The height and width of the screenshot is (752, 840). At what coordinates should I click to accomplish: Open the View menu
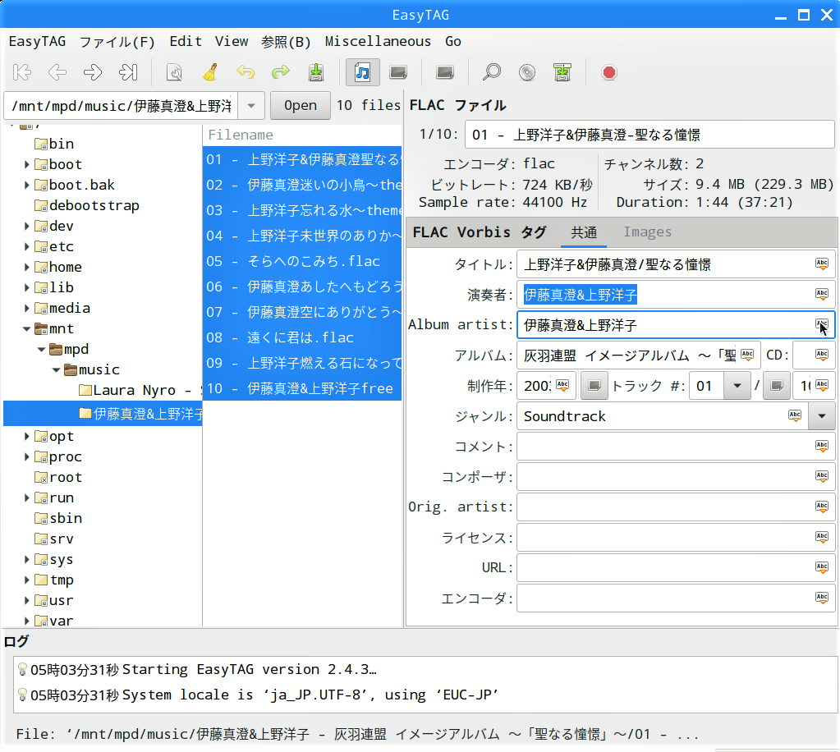232,41
